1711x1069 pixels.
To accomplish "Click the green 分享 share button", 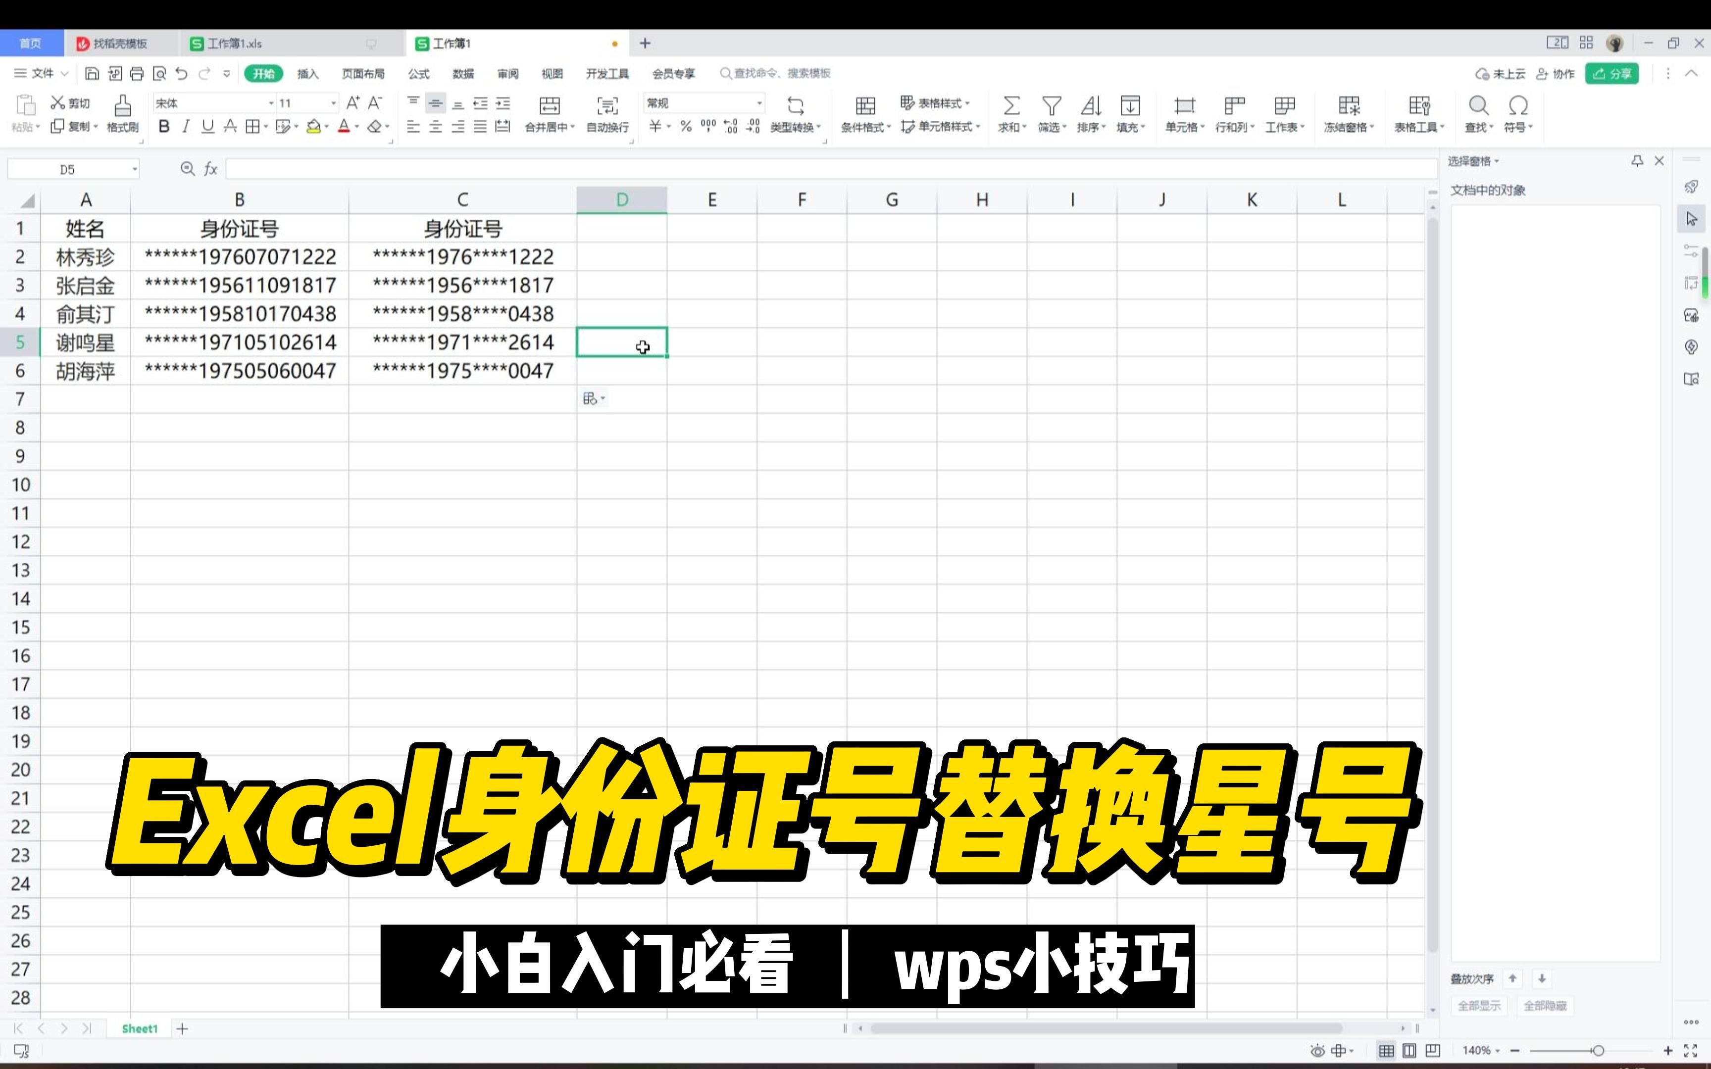I will [1611, 74].
